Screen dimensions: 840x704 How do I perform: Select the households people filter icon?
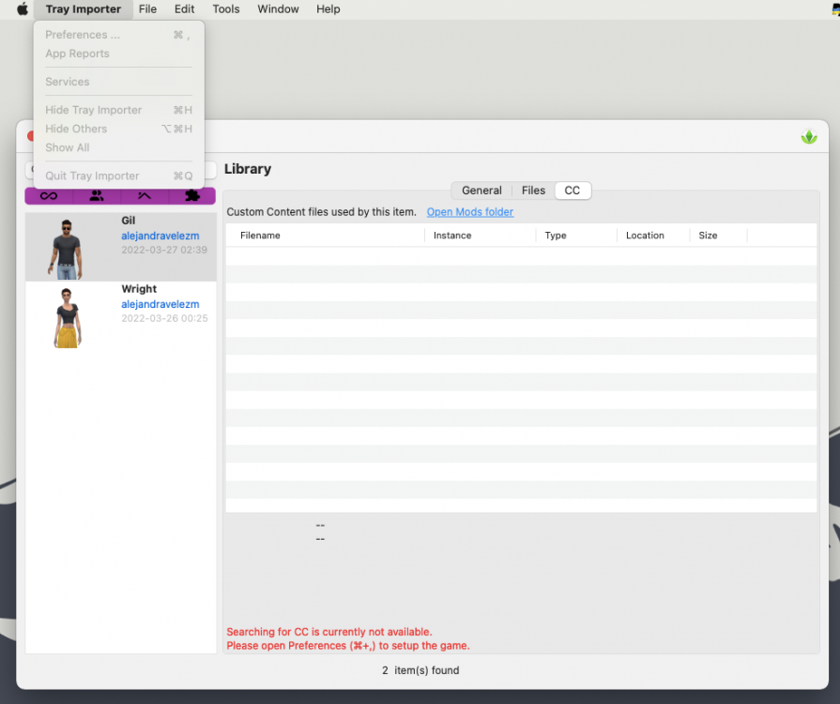coord(97,195)
